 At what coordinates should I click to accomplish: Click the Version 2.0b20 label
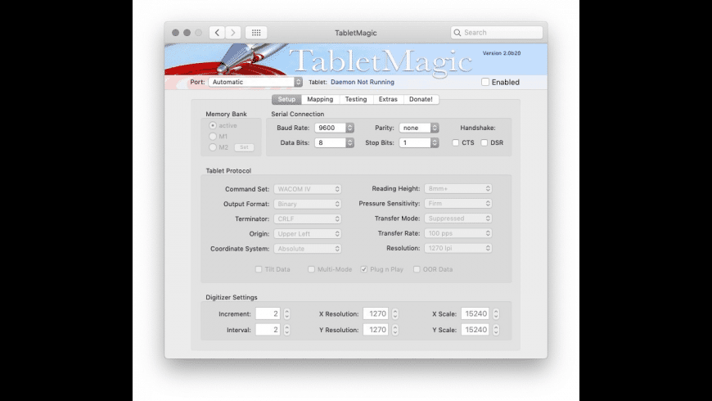[502, 53]
